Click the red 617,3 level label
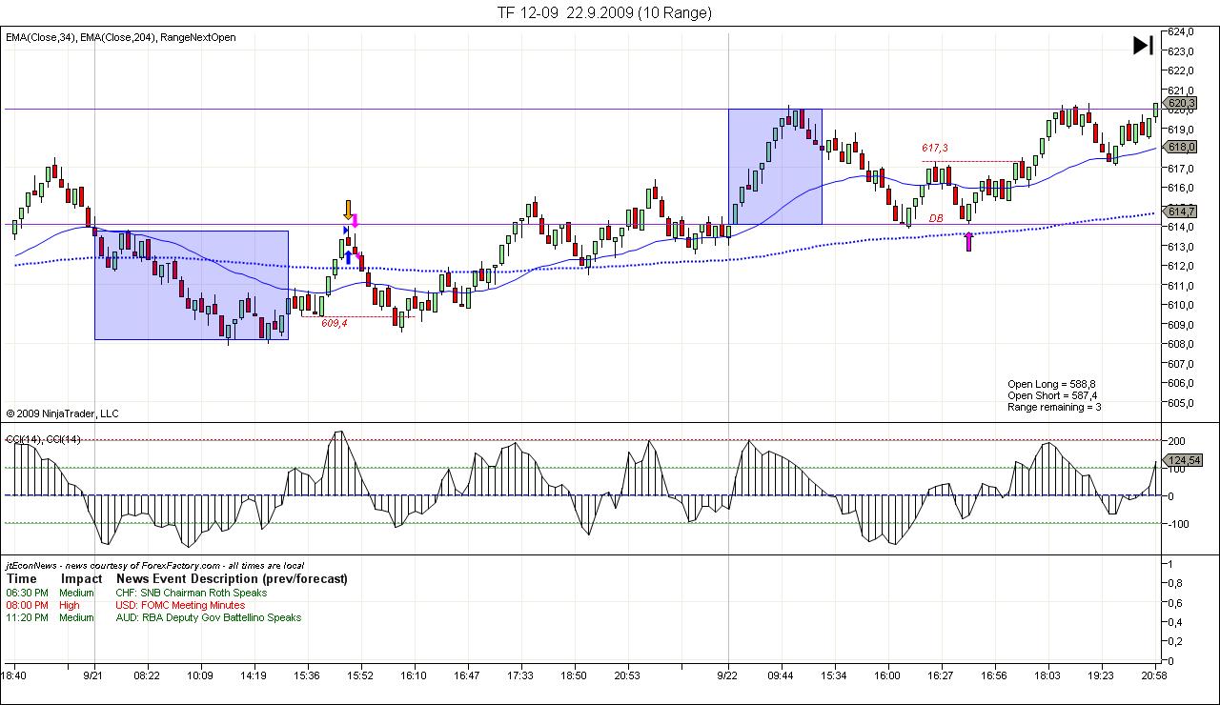 coord(934,148)
